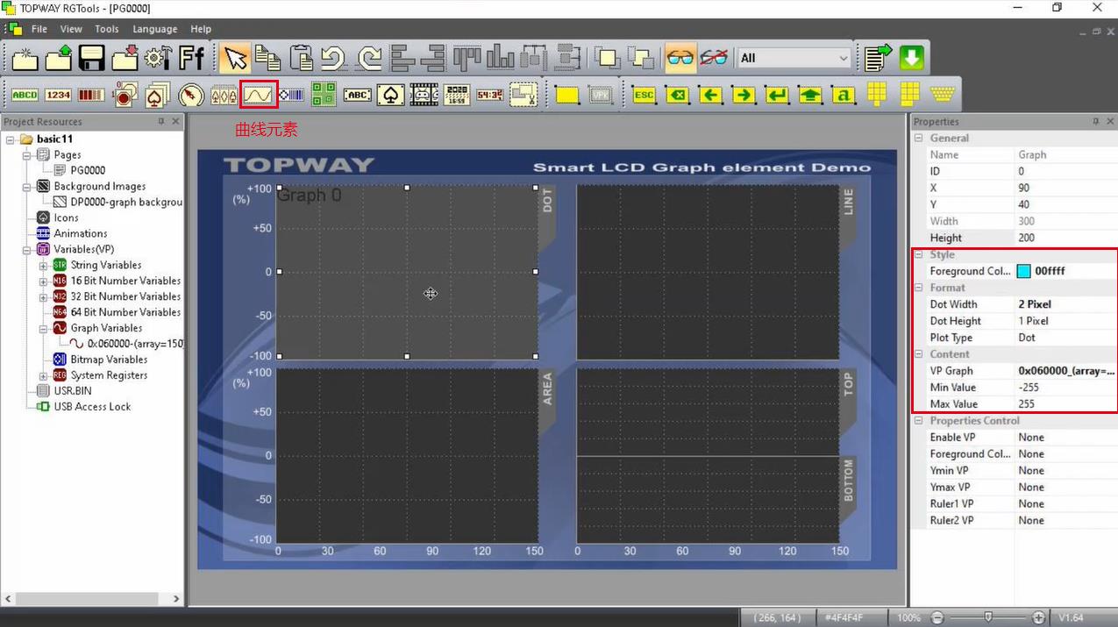Add the enter key element
The height and width of the screenshot is (627, 1118).
[x=777, y=95]
